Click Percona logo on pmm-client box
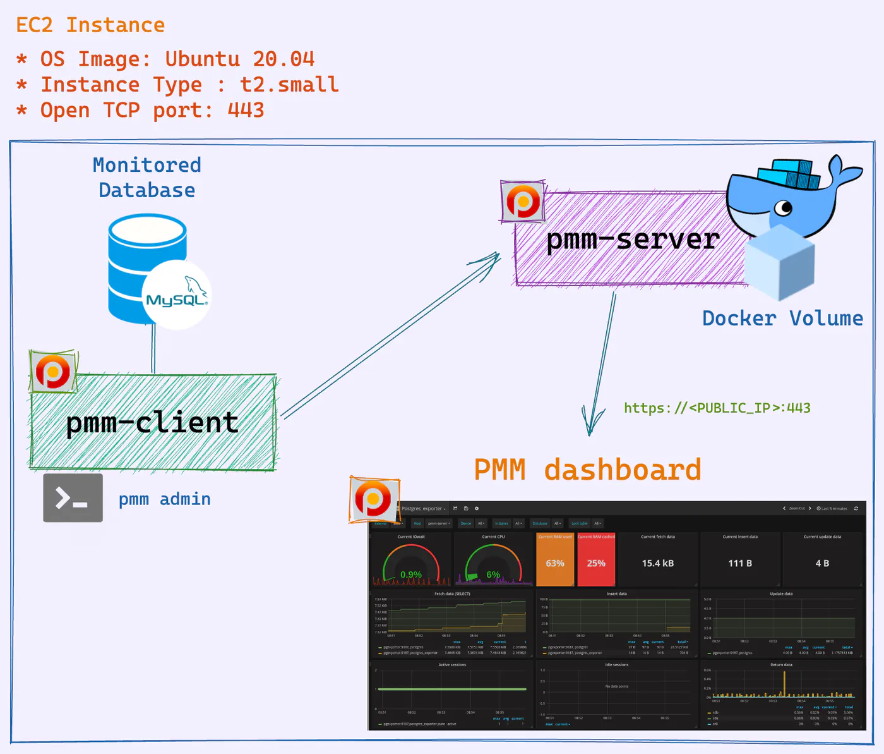884x754 pixels. pos(53,372)
